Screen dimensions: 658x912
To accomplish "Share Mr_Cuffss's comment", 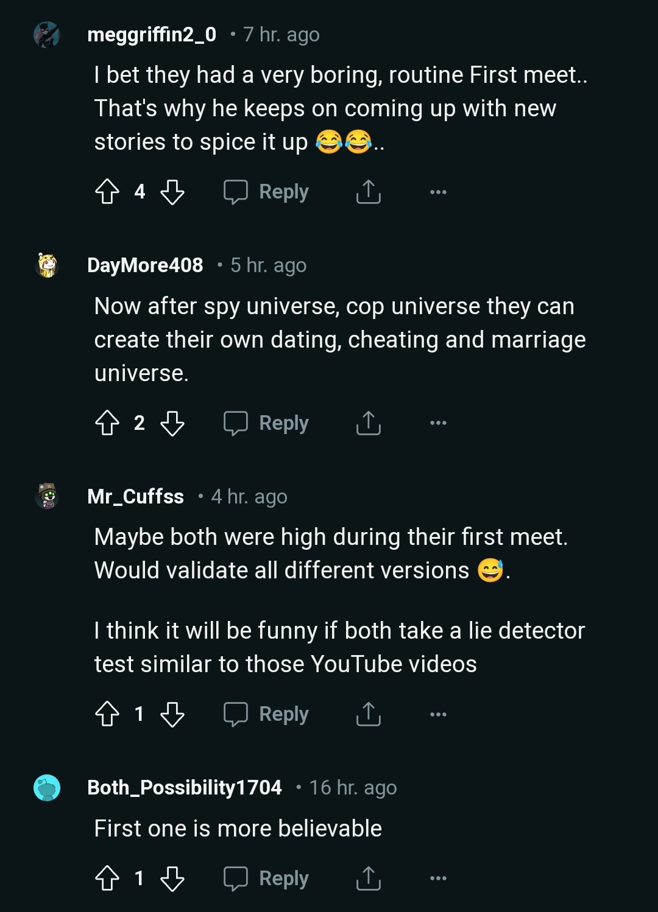I will (367, 714).
